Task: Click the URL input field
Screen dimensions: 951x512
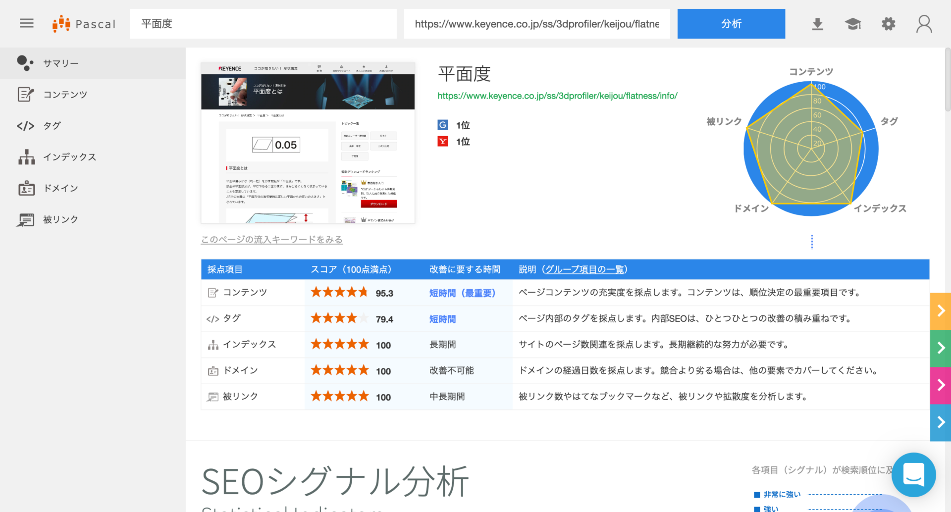Action: coord(537,24)
